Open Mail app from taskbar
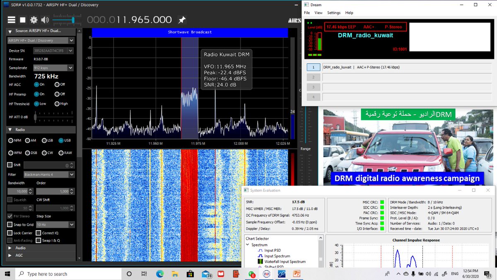497x280 pixels. 206,274
